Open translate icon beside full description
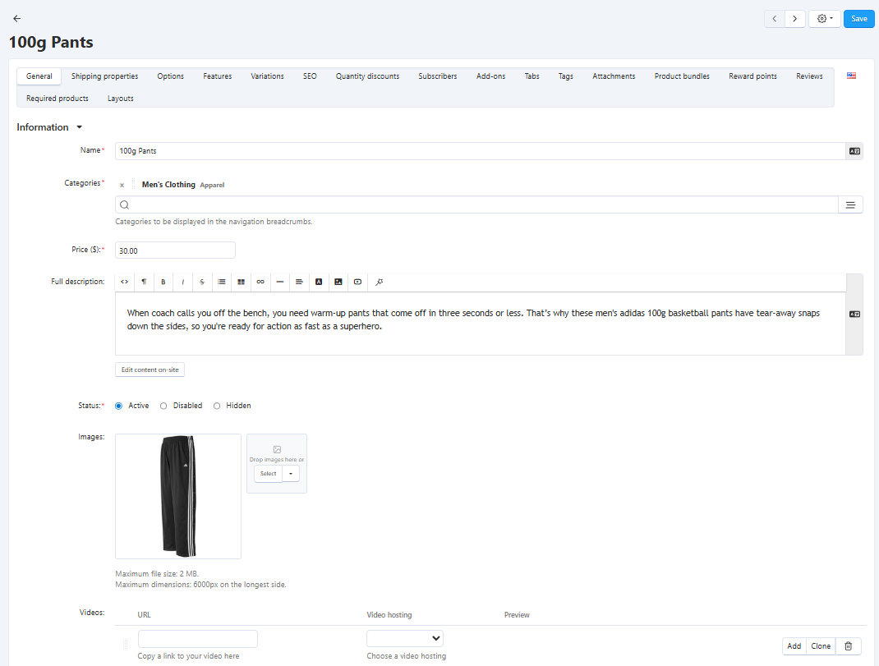This screenshot has height=666, width=879. click(854, 314)
